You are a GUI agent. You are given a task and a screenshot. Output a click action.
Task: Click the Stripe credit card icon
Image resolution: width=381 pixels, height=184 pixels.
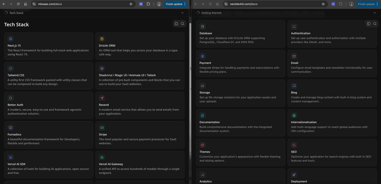pyautogui.click(x=102, y=128)
